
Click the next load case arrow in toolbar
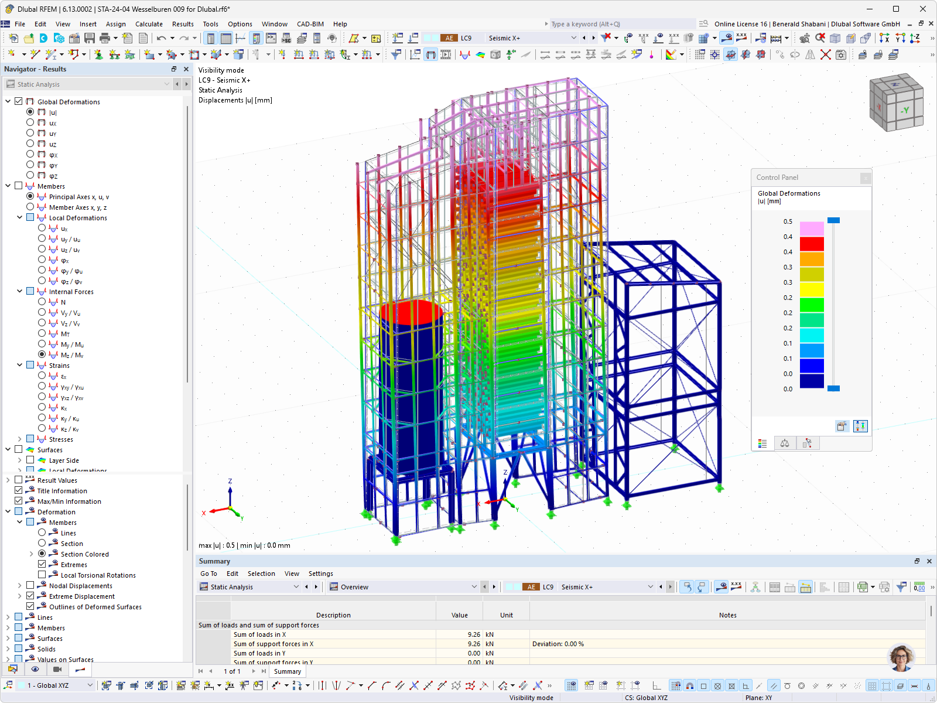click(x=593, y=38)
